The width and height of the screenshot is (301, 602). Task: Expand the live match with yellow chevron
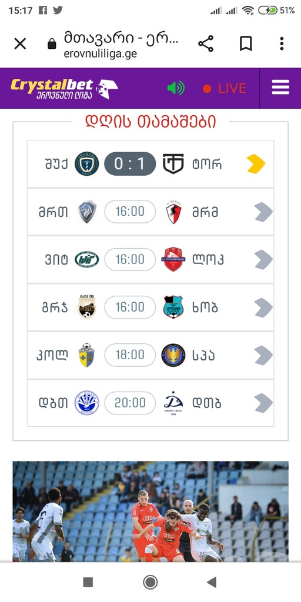click(x=256, y=164)
